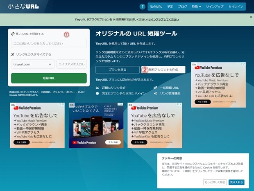Open 私のURL in the navigation
The width and height of the screenshot is (254, 191).
156,7
